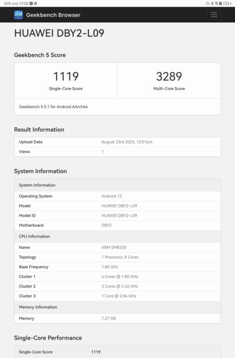Tap the performance gauge icon in the status bar

[208, 3]
